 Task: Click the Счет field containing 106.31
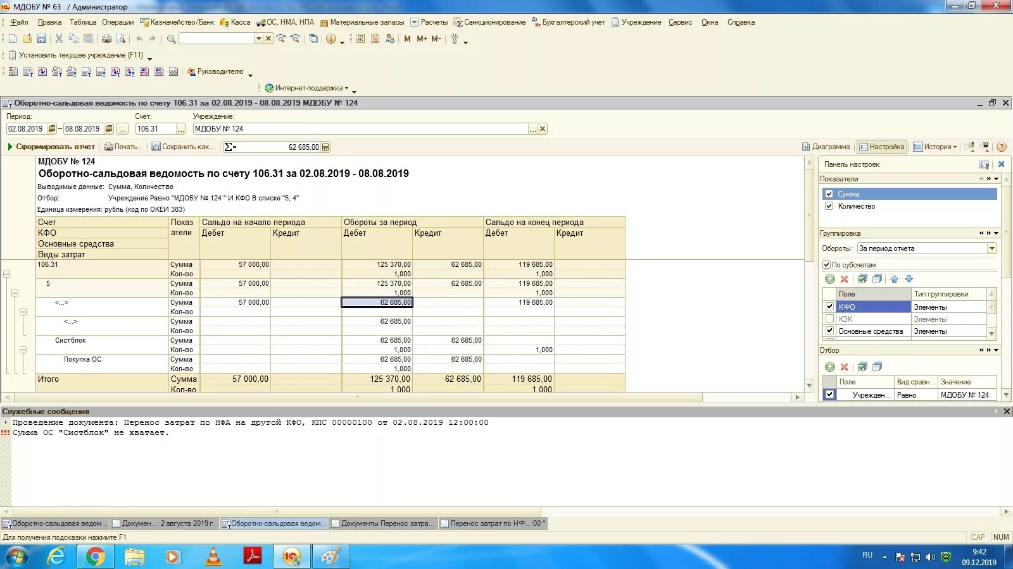(155, 129)
